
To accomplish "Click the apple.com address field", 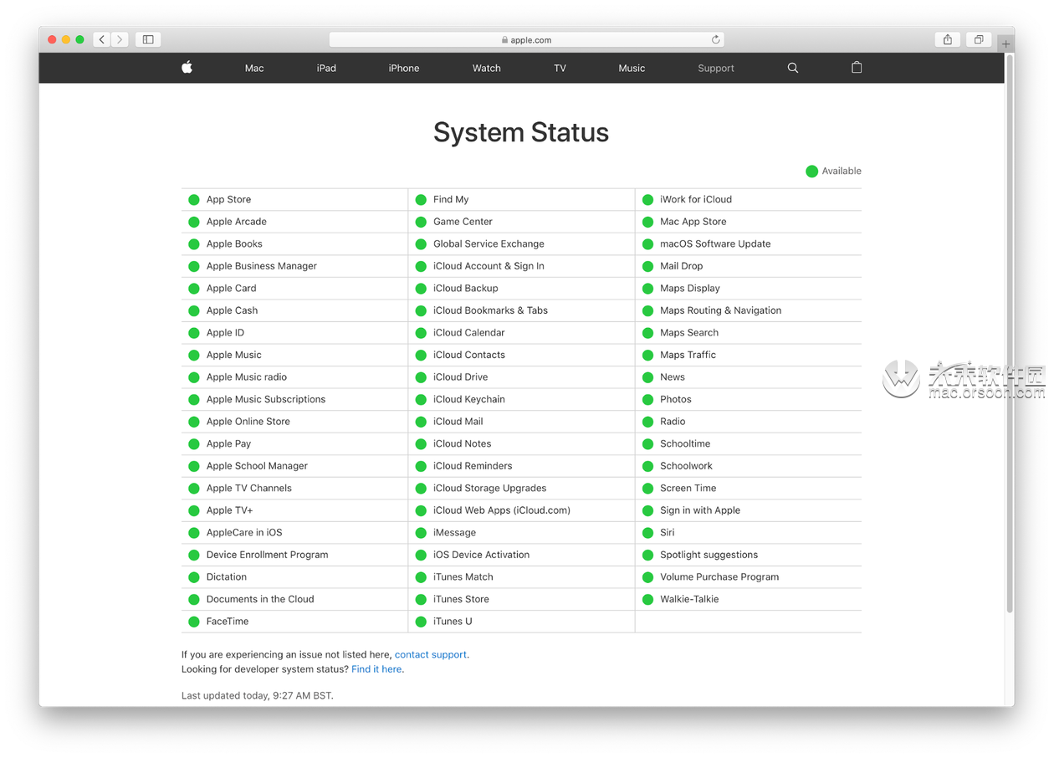I will tap(527, 39).
